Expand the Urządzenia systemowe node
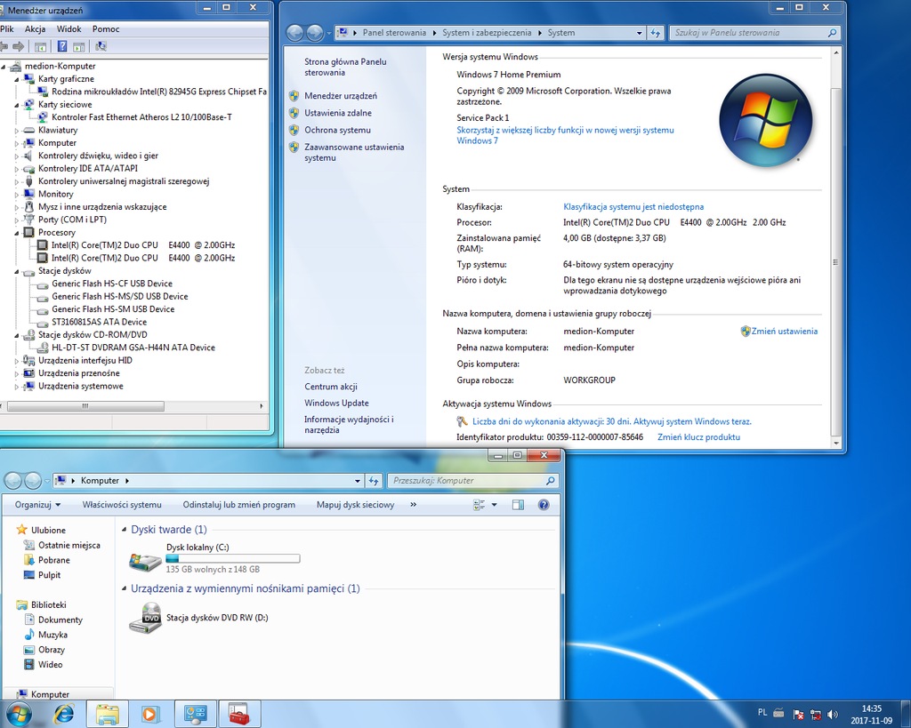The image size is (911, 728). coord(16,387)
